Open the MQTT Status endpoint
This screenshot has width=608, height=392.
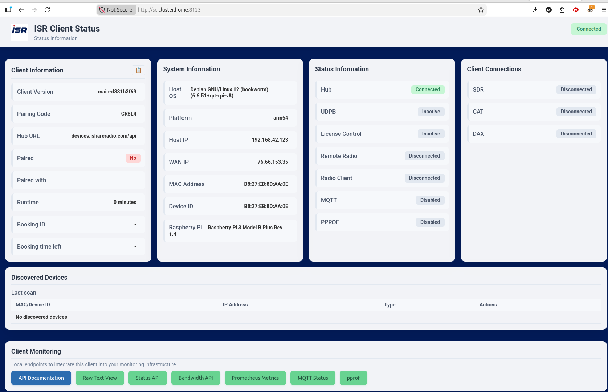click(313, 378)
